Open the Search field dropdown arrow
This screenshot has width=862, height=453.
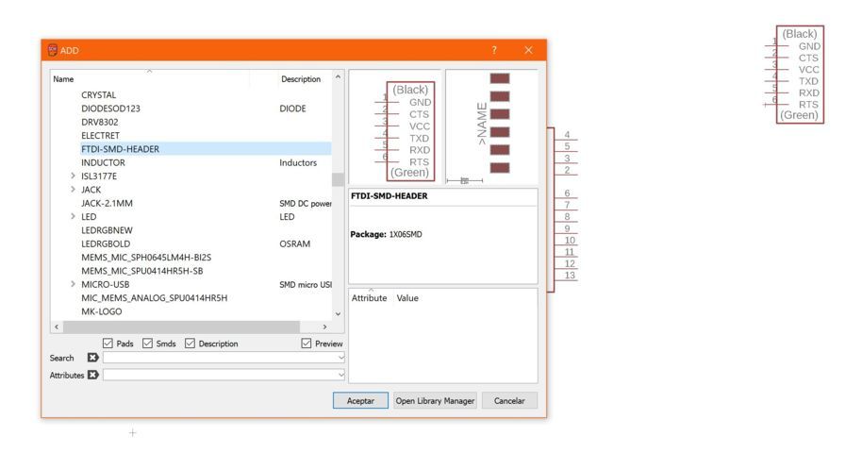(340, 358)
